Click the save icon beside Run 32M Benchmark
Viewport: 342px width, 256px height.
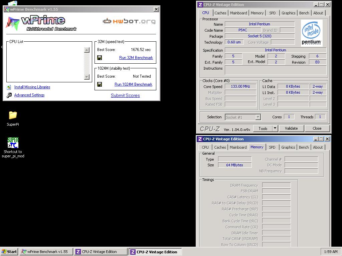click(x=100, y=58)
